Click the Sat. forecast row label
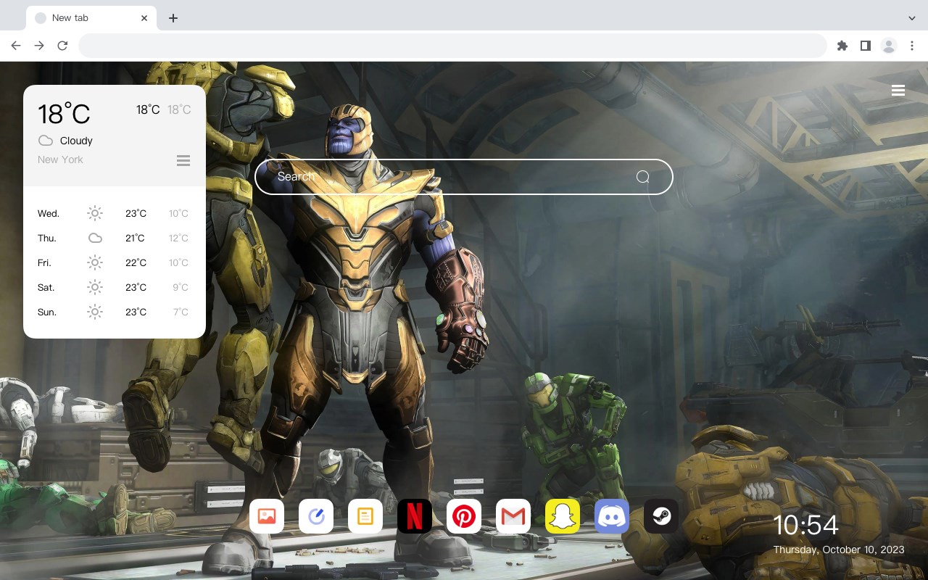Viewport: 928px width, 580px height. [x=46, y=287]
